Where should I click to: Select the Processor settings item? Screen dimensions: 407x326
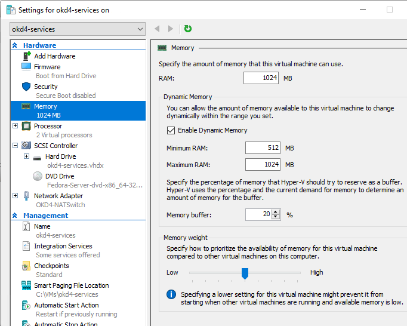click(x=48, y=126)
